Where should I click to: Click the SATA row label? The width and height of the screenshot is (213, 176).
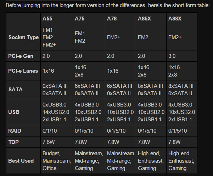click(x=23, y=90)
